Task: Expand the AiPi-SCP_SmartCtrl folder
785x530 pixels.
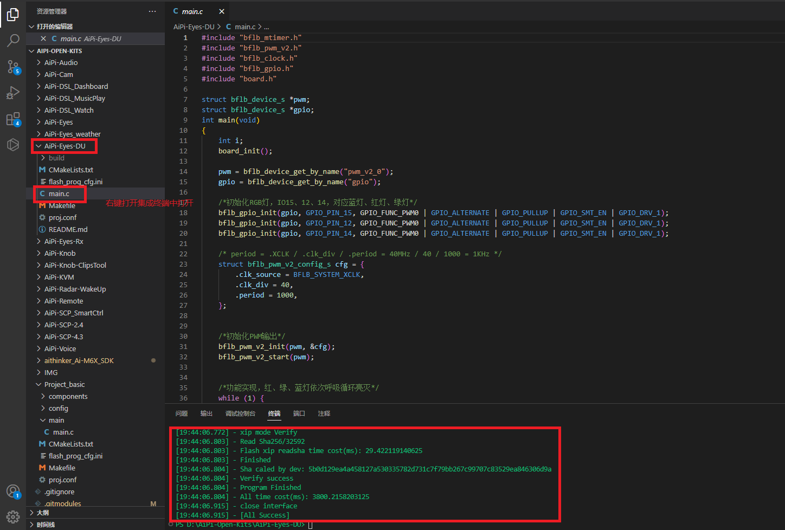Action: (95, 313)
